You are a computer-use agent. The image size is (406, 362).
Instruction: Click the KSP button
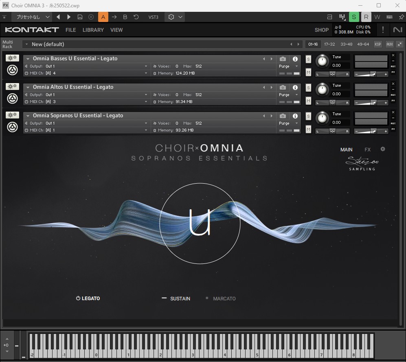378,44
